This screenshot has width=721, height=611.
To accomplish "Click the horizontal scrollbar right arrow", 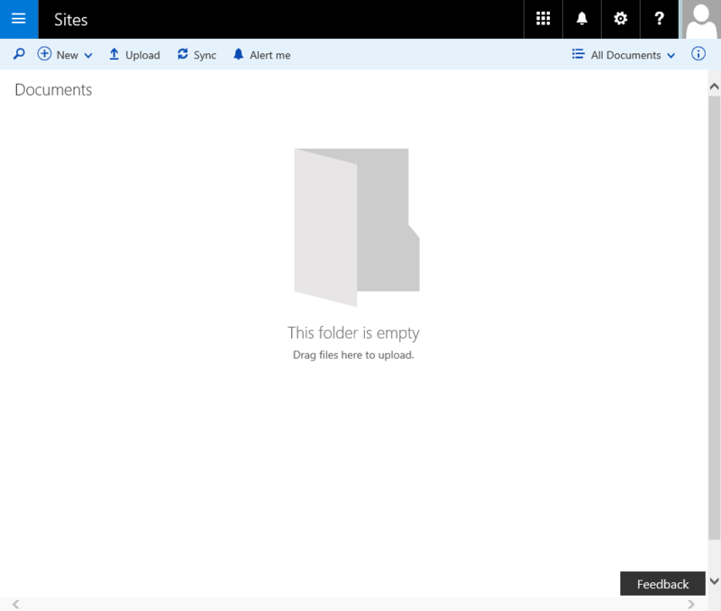I will [x=690, y=604].
